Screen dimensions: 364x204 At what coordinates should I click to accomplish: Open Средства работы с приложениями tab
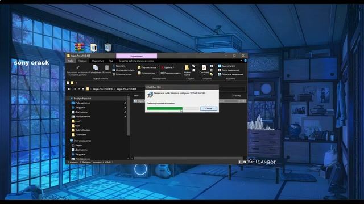(136, 61)
